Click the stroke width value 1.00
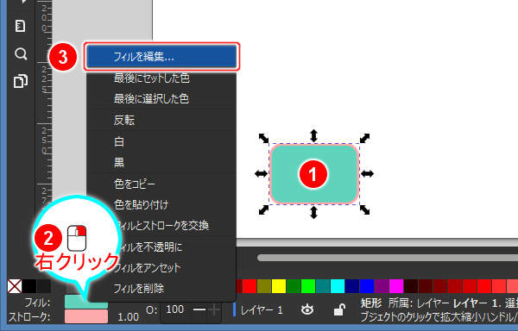Viewport: 518px width, 331px height. pos(128,317)
